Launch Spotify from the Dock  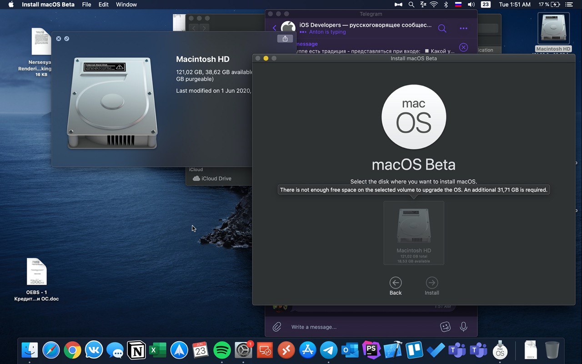click(222, 350)
